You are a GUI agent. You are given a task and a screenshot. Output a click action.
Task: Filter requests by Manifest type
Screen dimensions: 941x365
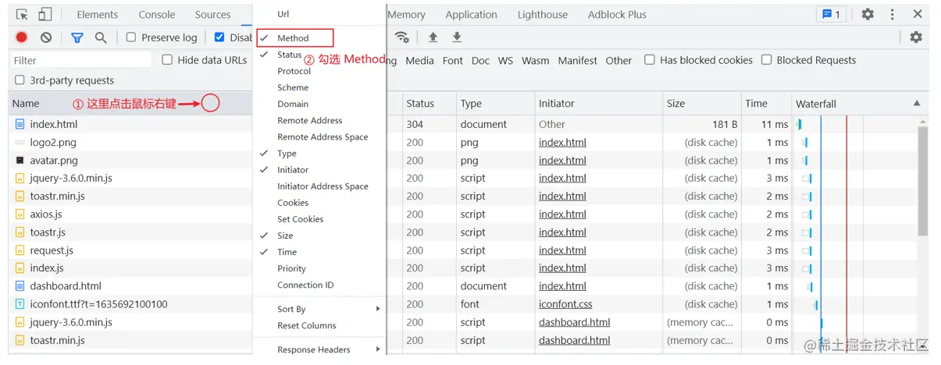tap(578, 60)
